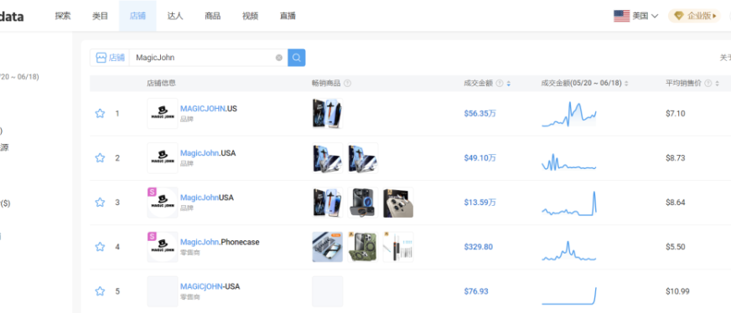The width and height of the screenshot is (731, 313).
Task: Open MagicJohn.Phonecase store link
Action: 220,243
